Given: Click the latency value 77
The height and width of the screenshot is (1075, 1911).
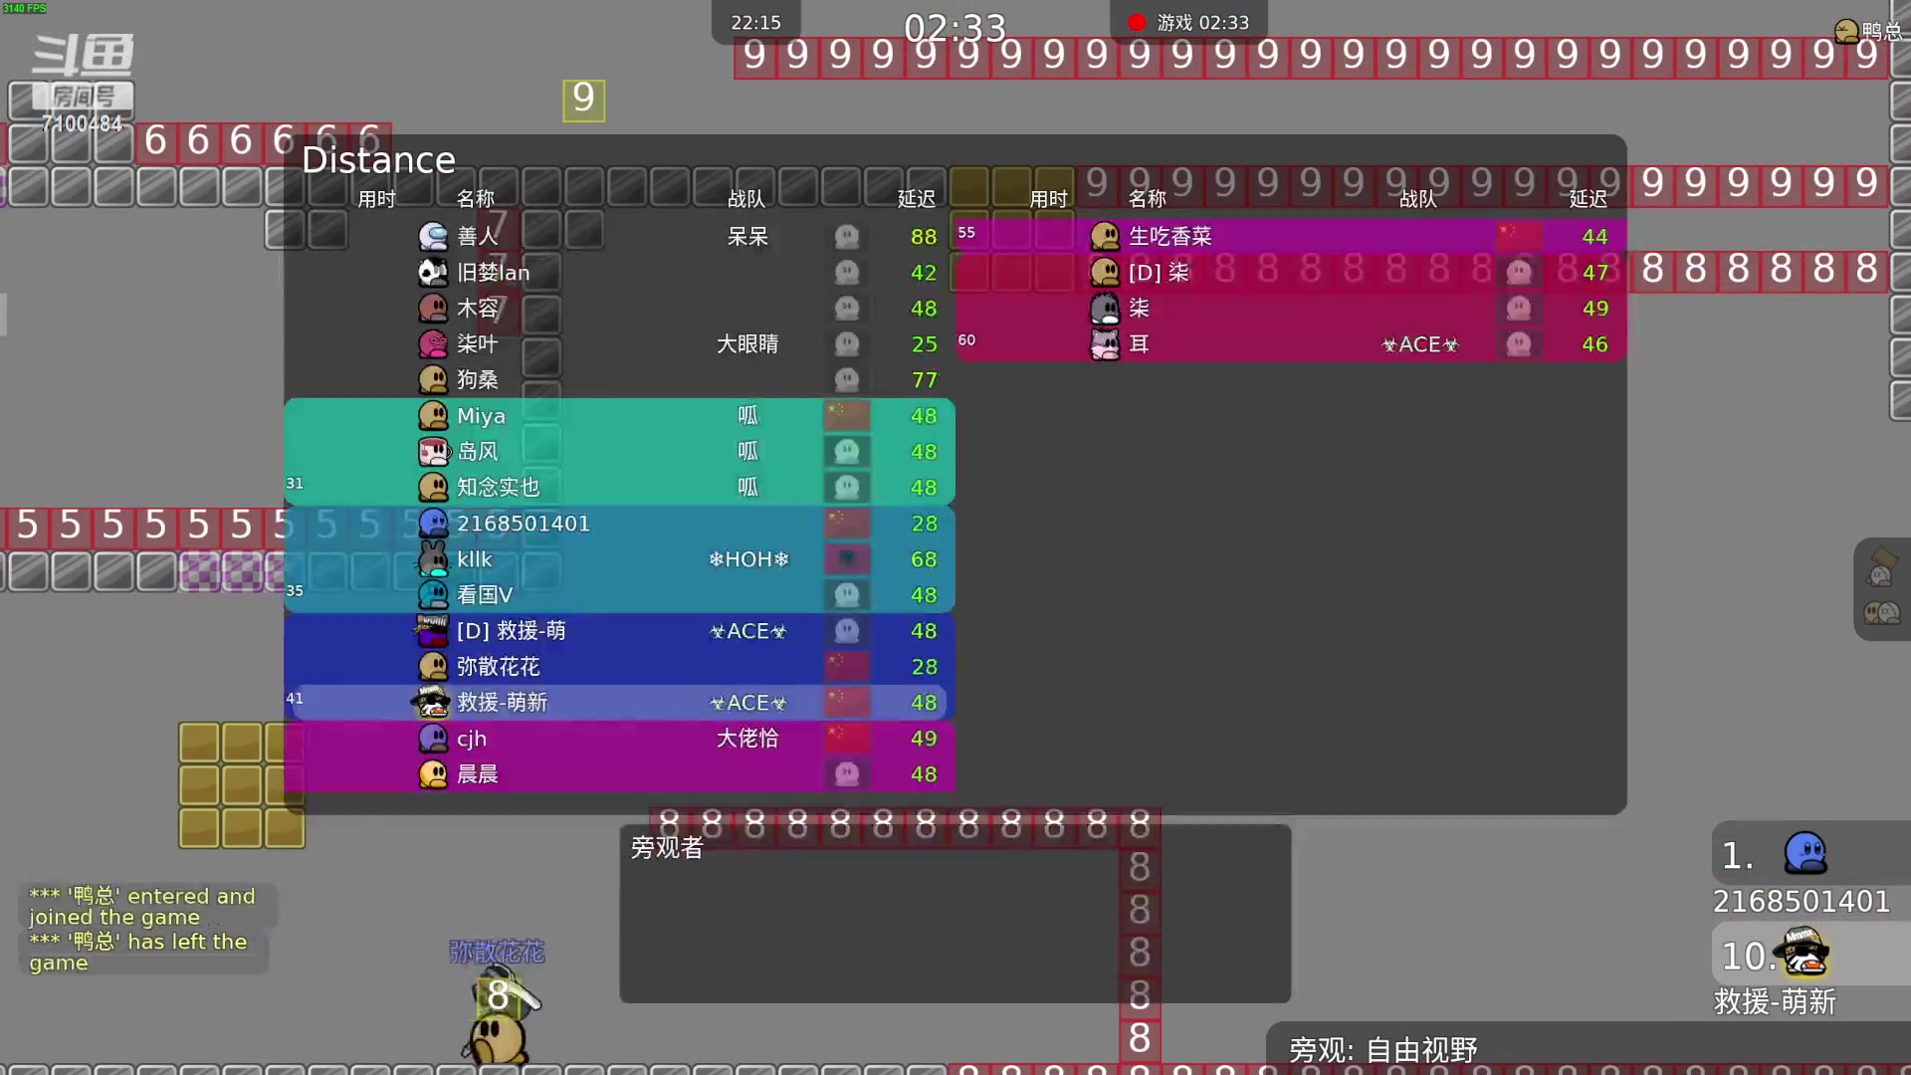Looking at the screenshot, I should point(924,379).
